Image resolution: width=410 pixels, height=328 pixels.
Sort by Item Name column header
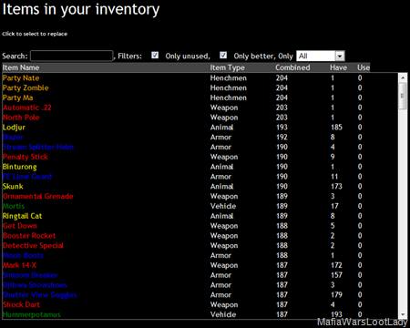(x=21, y=67)
